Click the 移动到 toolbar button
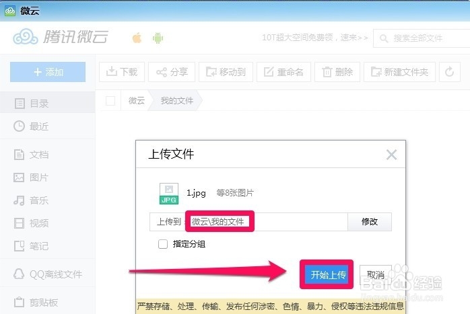 pos(226,72)
